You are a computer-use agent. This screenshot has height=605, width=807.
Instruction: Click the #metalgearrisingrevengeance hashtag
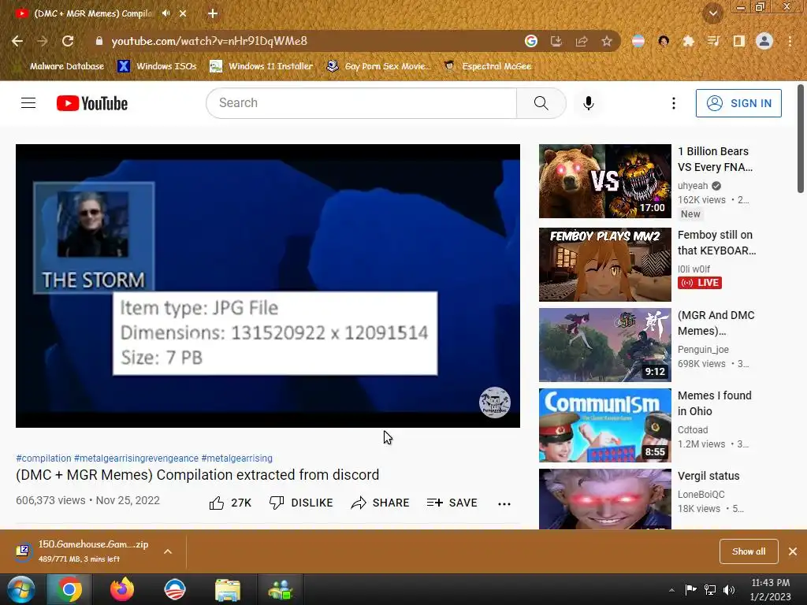click(x=136, y=458)
